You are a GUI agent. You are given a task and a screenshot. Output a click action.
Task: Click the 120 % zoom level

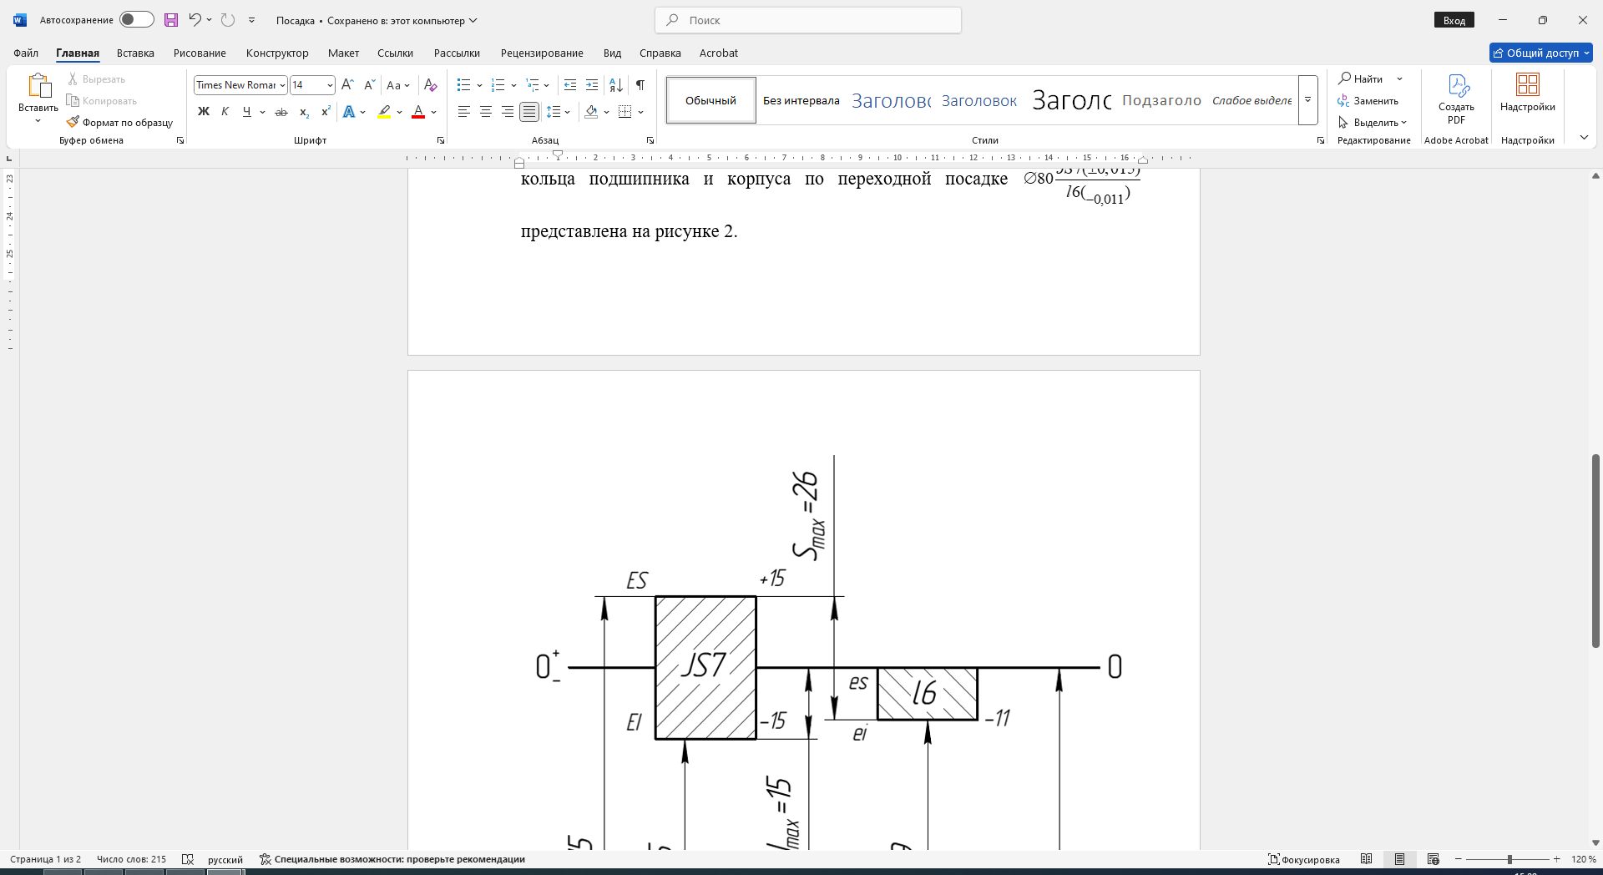point(1583,859)
